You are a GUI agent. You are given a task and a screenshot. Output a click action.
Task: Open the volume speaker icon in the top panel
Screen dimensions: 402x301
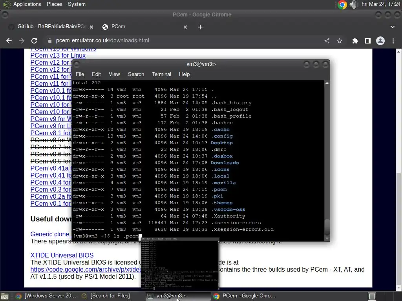[353, 4]
